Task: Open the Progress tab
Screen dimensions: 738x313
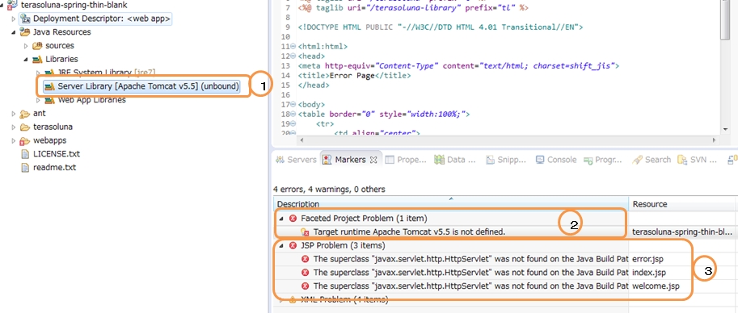Action: (603, 160)
